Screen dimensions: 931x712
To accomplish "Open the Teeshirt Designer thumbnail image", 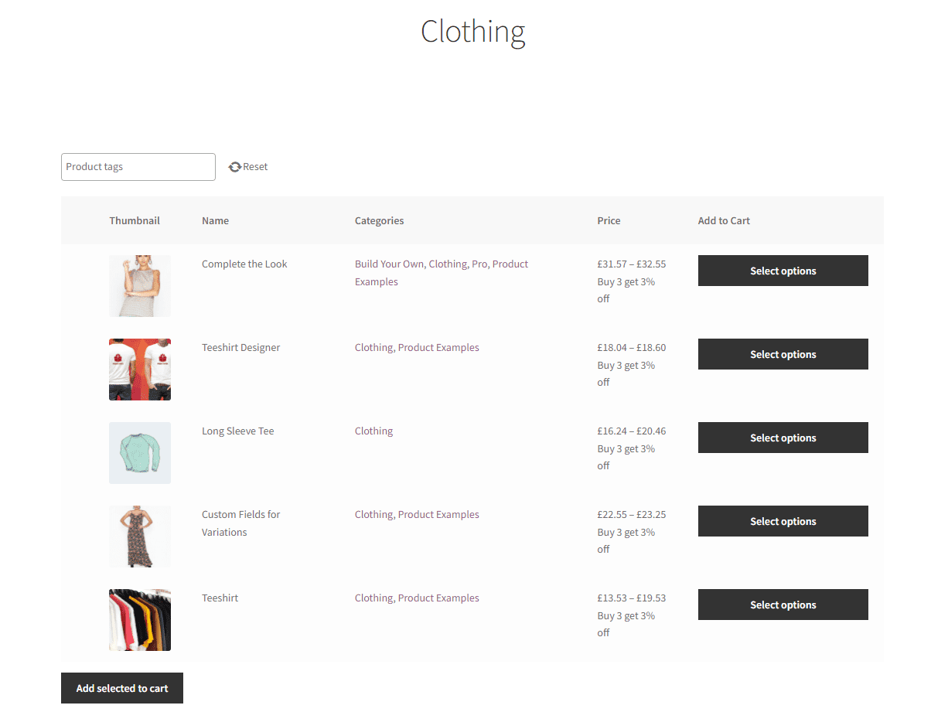I will click(140, 370).
